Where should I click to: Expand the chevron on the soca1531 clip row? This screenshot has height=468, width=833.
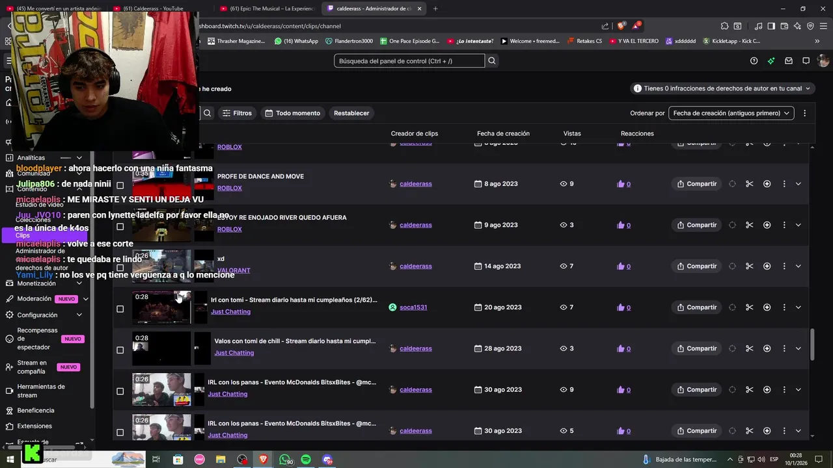click(x=799, y=307)
